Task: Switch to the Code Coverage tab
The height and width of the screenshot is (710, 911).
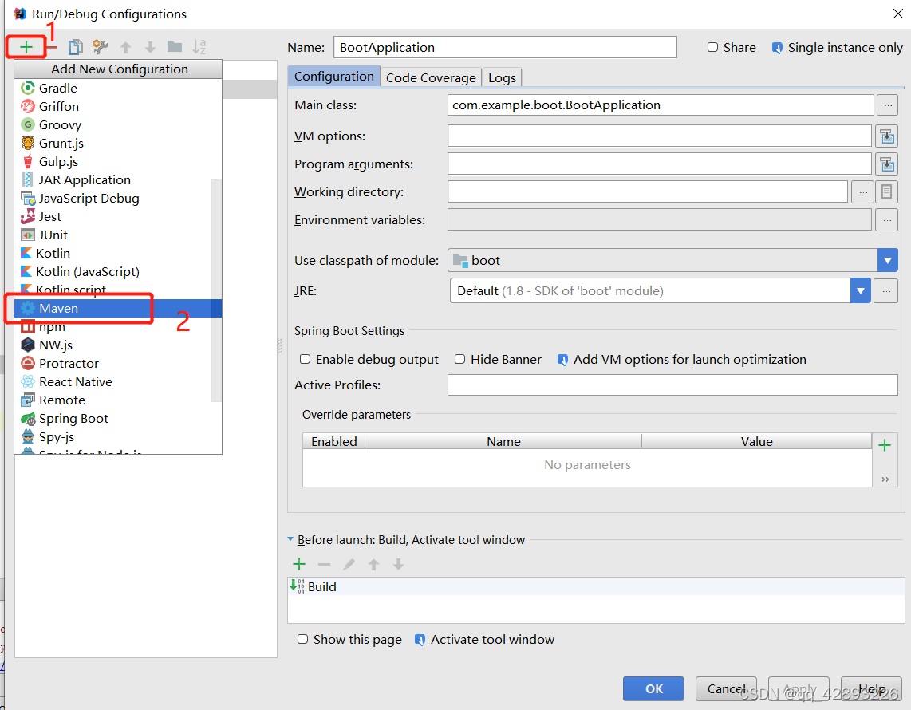Action: pos(431,77)
